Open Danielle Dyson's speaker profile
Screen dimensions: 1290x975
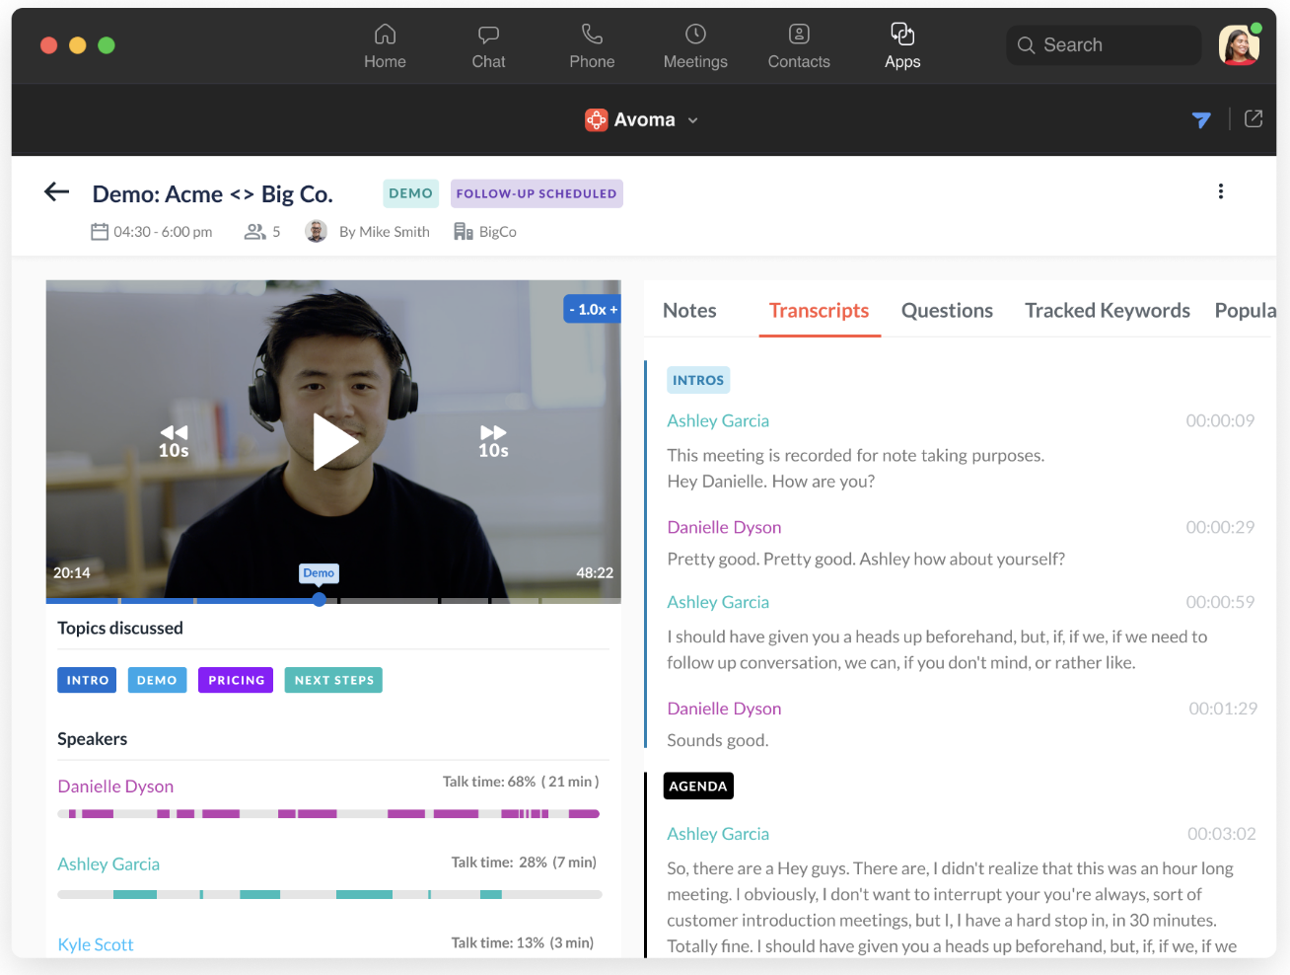click(115, 786)
